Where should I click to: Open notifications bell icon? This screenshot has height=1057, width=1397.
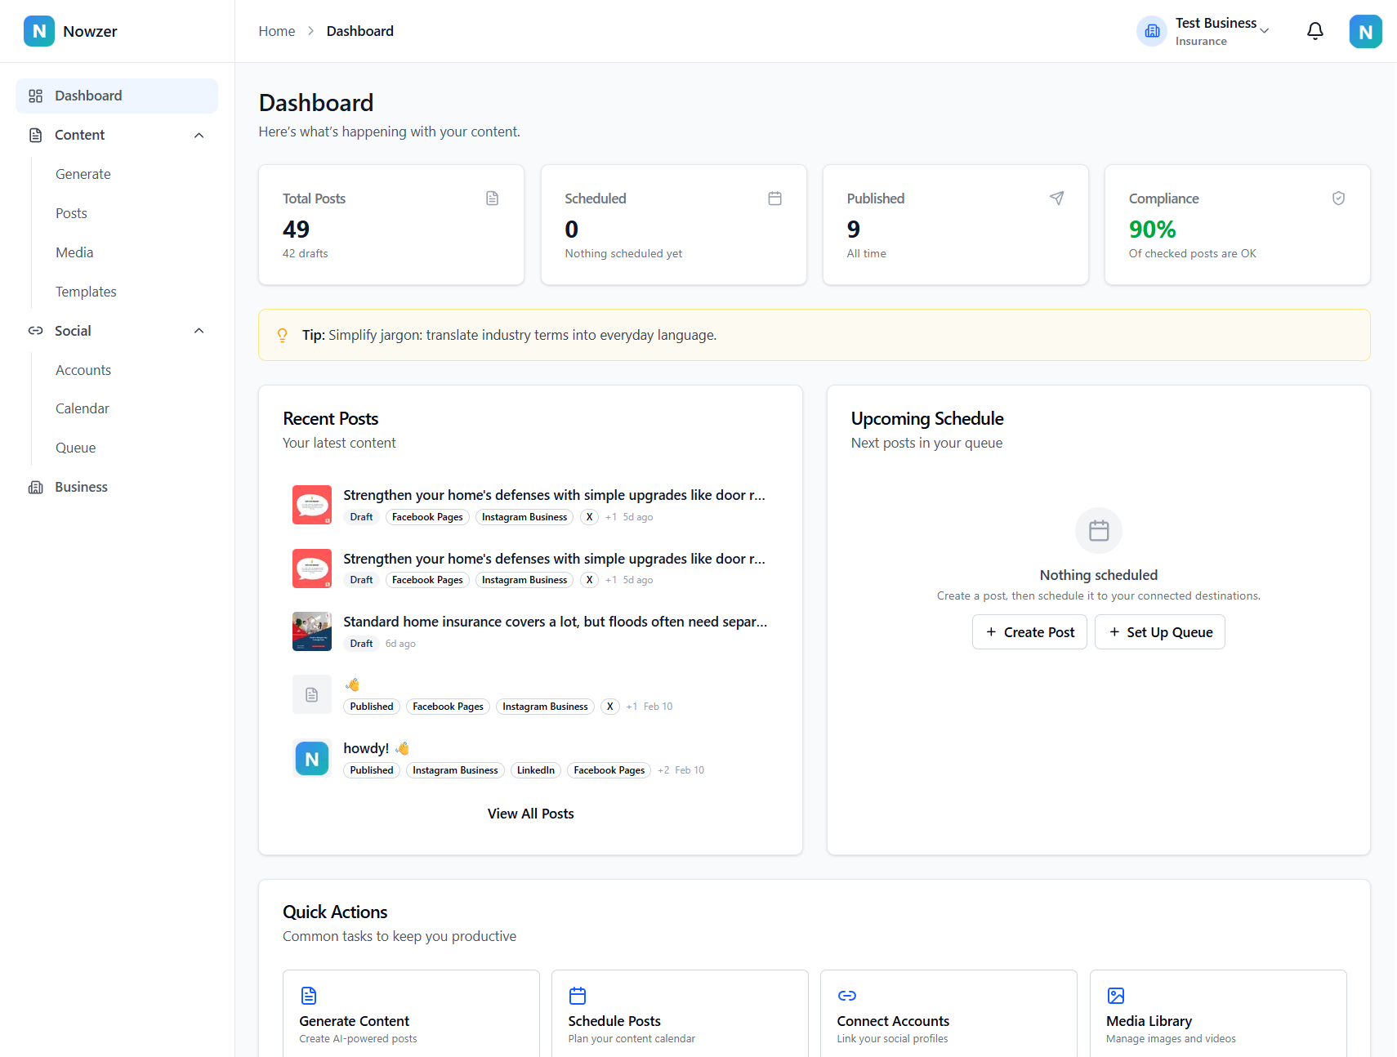(1315, 31)
